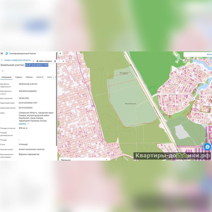212x212 pixels.
Task: Switch to the Информация tab
Action: (x=6, y=77)
